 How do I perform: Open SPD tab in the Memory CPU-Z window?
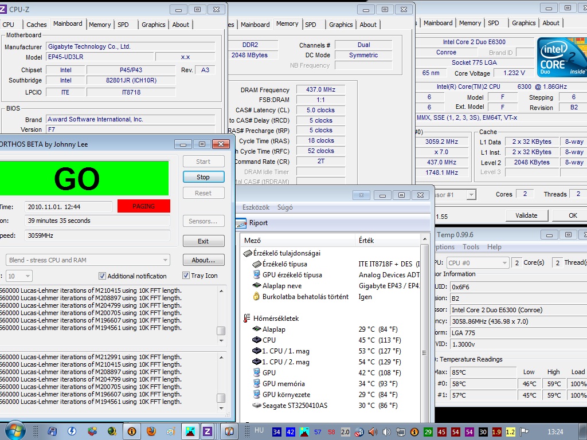[x=310, y=24]
